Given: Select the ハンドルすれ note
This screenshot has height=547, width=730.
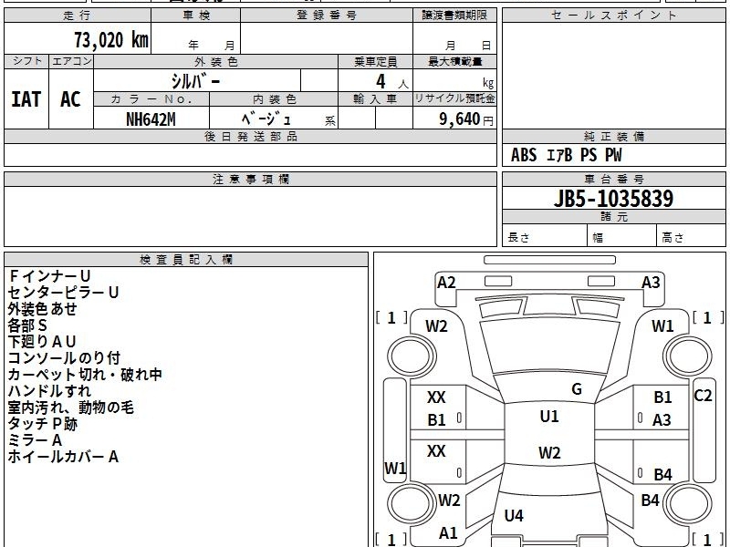Looking at the screenshot, I should click(x=49, y=391).
